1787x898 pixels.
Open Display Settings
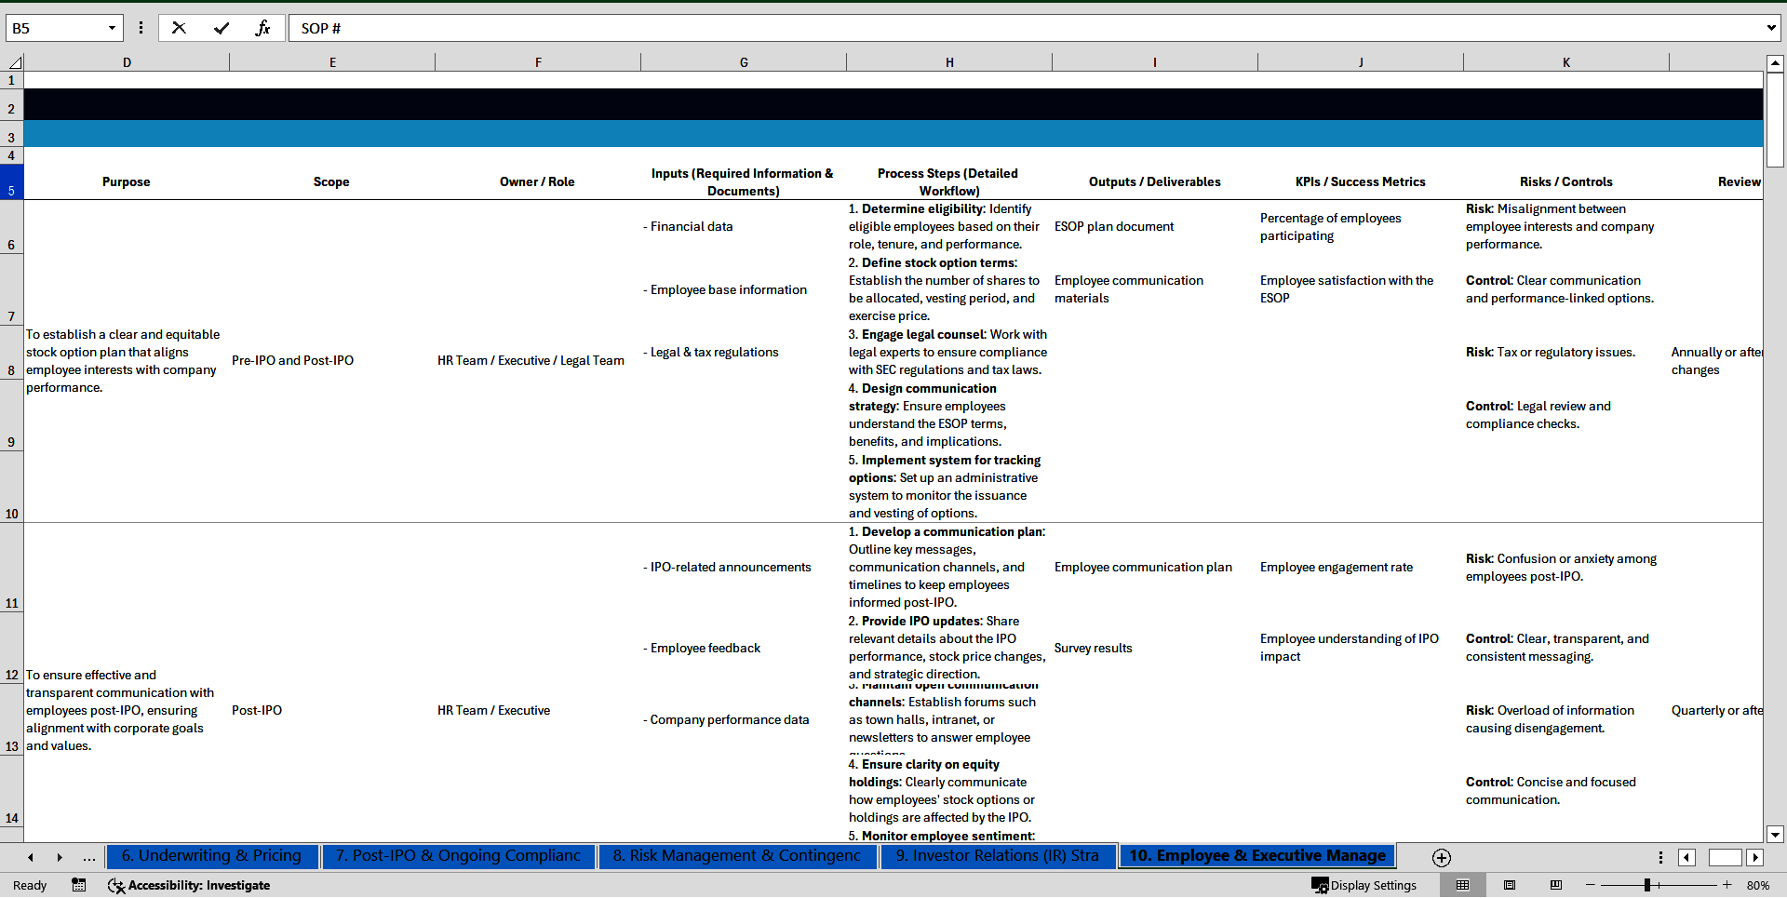tap(1364, 885)
